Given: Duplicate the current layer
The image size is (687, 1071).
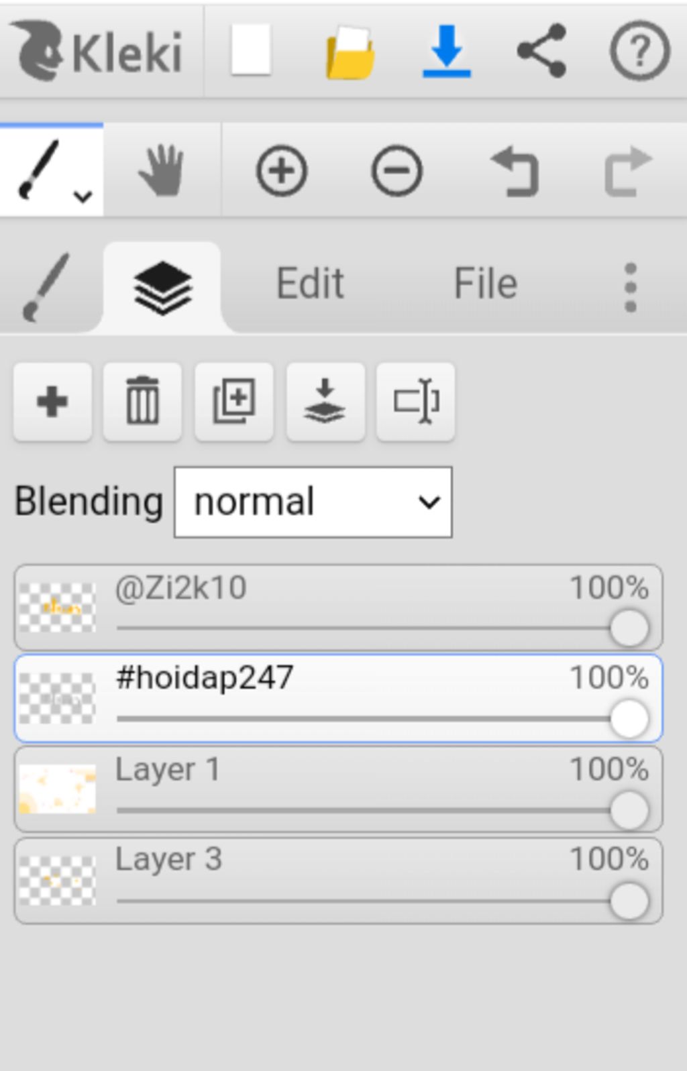Looking at the screenshot, I should tap(234, 402).
